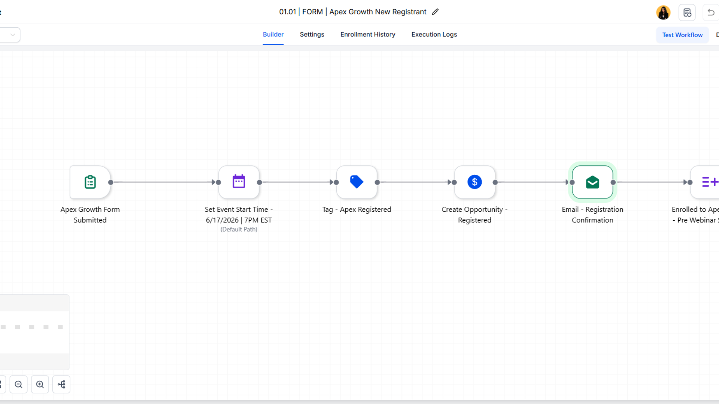Open the Create Opportunity dollar node
The height and width of the screenshot is (404, 719).
tap(474, 182)
